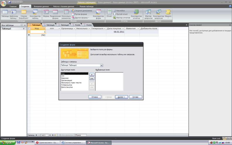Open the Главная ribbon tab
The height and width of the screenshot is (145, 232).
[13, 6]
